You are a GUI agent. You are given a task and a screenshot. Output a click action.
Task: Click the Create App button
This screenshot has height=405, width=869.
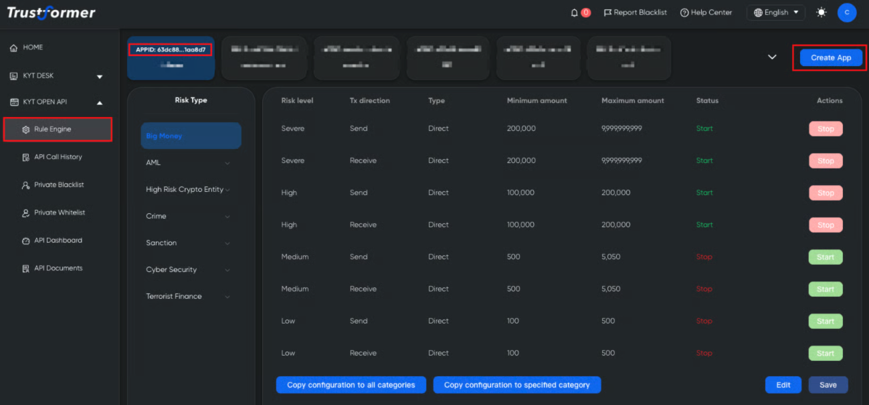pyautogui.click(x=831, y=58)
